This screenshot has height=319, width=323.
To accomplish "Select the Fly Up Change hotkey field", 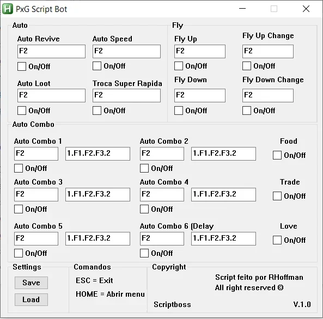I will (268, 51).
